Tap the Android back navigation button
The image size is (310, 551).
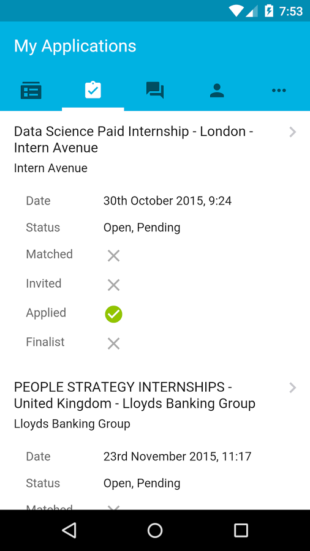pos(69,530)
